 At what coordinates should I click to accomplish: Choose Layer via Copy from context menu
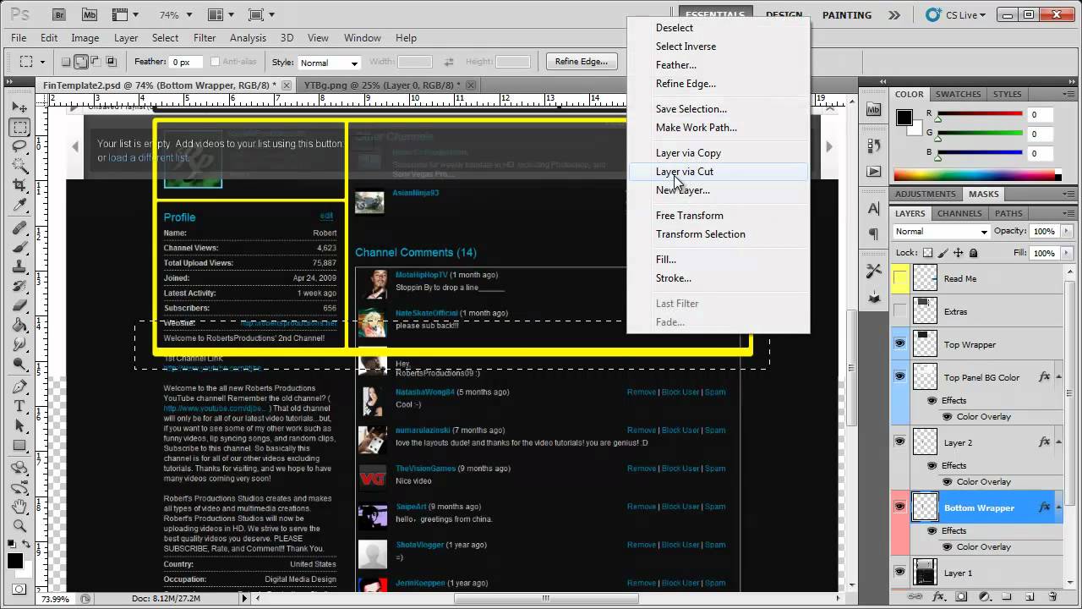click(x=688, y=153)
